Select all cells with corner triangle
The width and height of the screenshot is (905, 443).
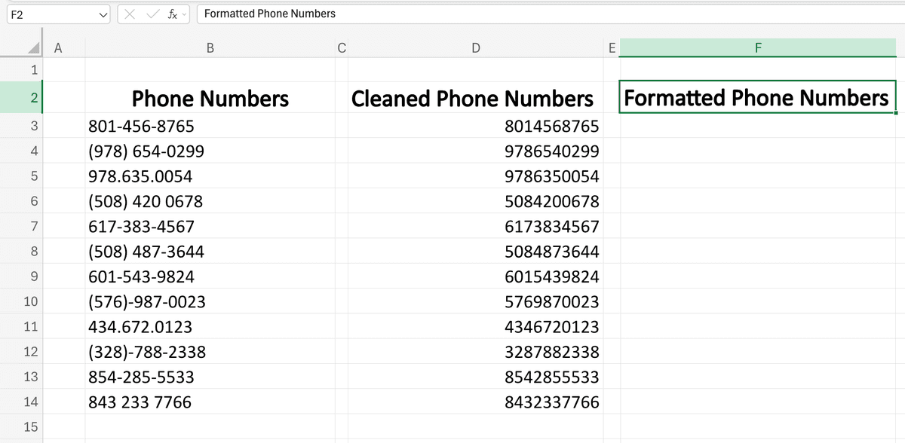point(32,48)
